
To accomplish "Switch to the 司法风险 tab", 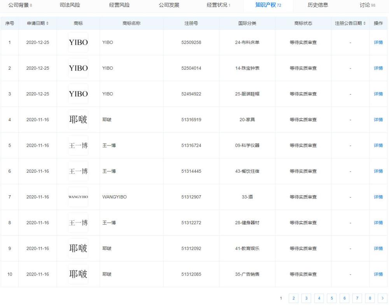I will pyautogui.click(x=70, y=5).
